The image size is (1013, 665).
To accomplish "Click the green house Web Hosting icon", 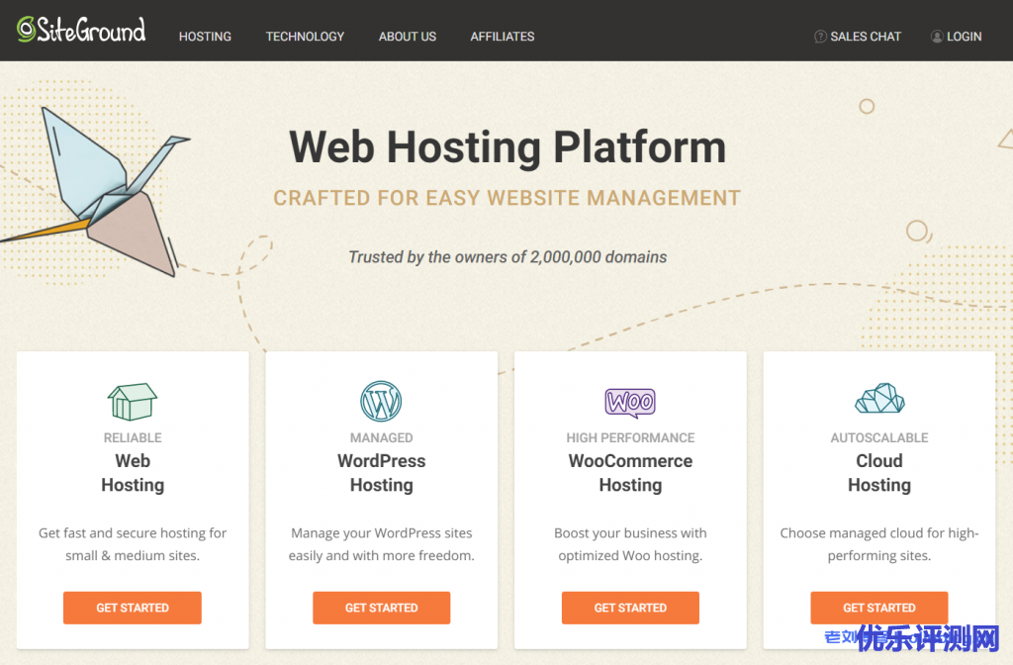I will pyautogui.click(x=133, y=402).
